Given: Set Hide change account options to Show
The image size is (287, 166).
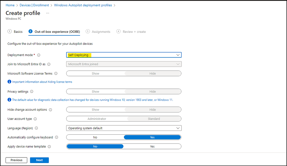Looking at the screenshot, I should point(95,109).
